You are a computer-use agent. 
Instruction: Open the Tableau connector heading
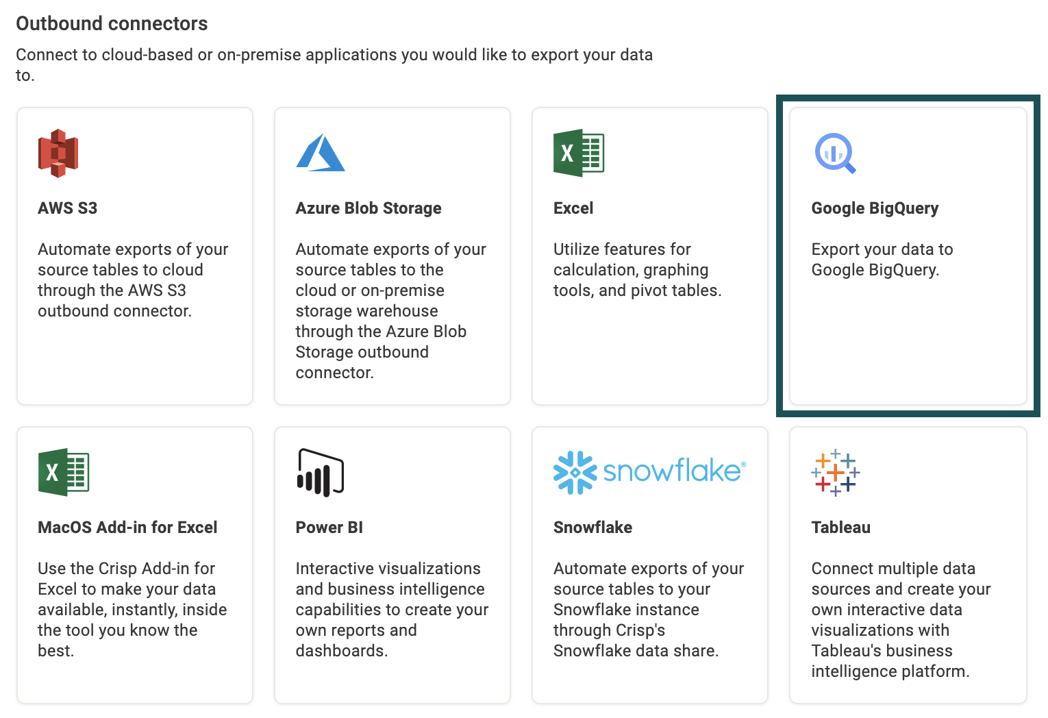[x=841, y=528]
